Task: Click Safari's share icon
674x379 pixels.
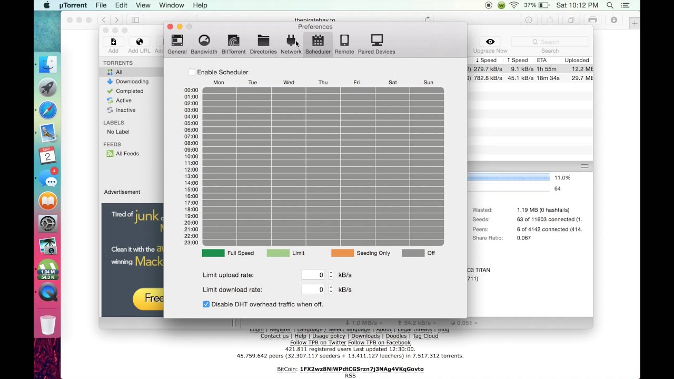Action: pyautogui.click(x=550, y=20)
